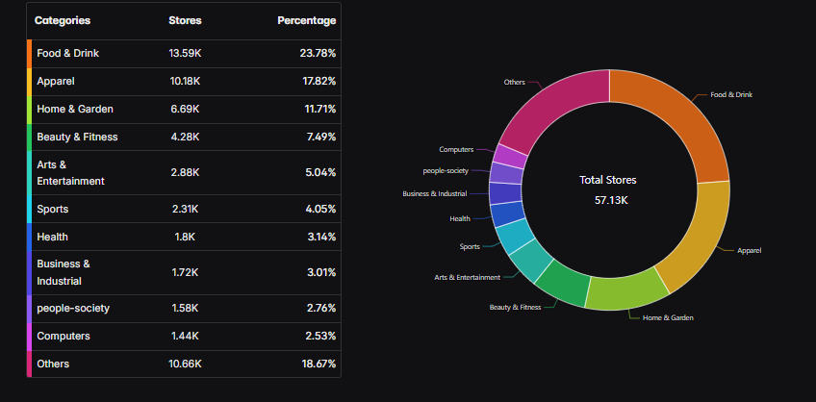The image size is (816, 402).
Task: Click the Percentage column header
Action: pos(306,20)
